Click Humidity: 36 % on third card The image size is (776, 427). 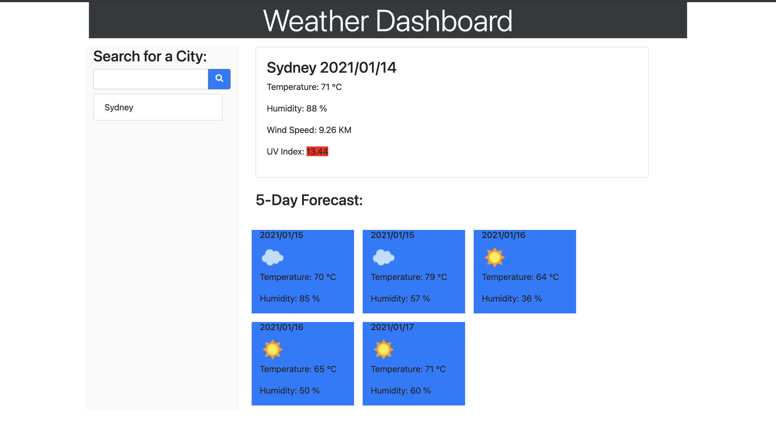511,299
